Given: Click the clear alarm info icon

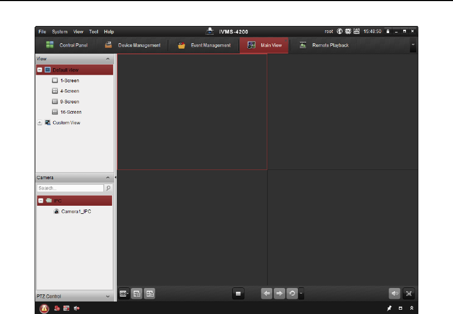Looking at the screenshot, I should tap(57, 309).
